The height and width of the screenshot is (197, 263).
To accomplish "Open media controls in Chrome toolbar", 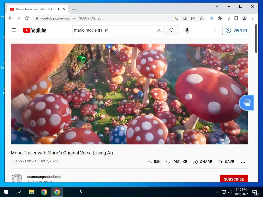I will pos(228,18).
